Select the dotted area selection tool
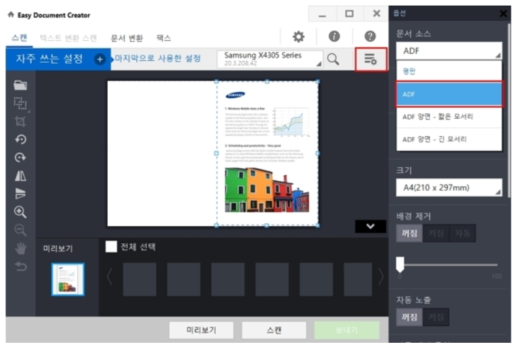Screen dimensions: 517x349 (x=21, y=104)
